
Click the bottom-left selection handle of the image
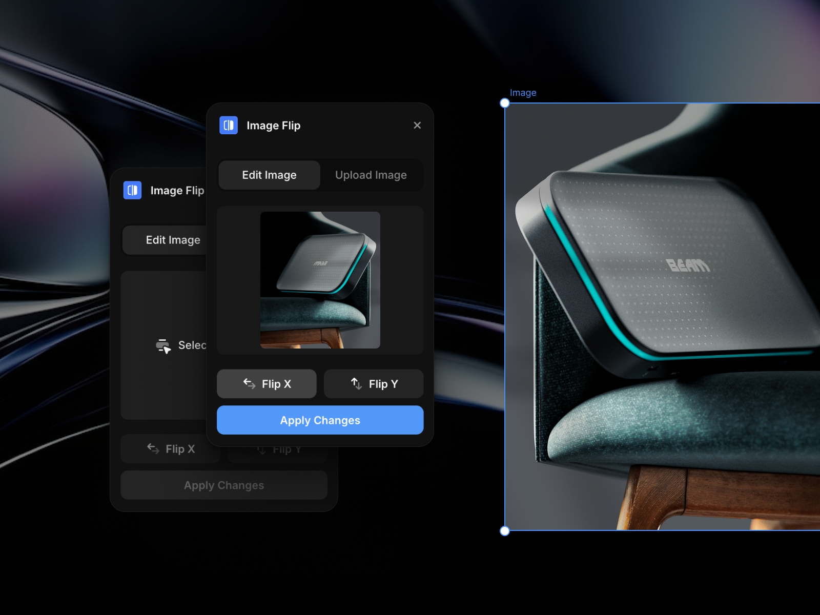coord(504,531)
